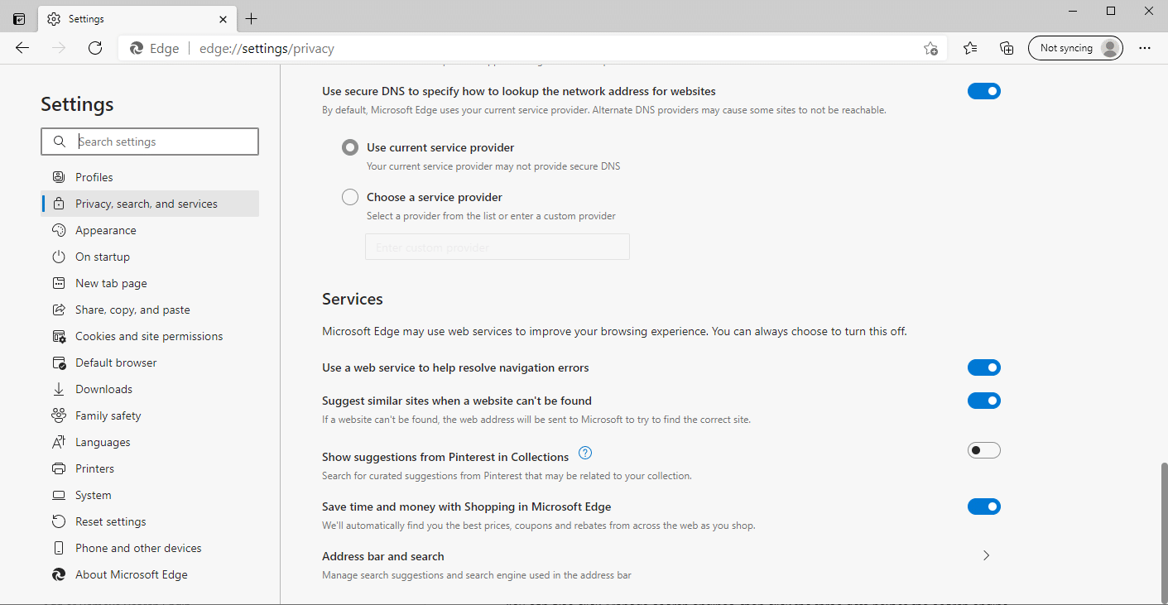The width and height of the screenshot is (1168, 605).
Task: Expand the Address bar and search chevron
Action: pyautogui.click(x=986, y=555)
